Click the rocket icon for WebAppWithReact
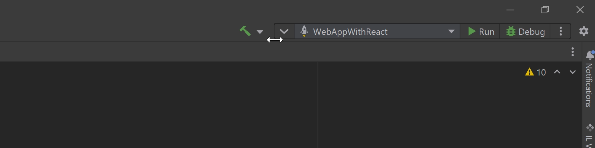Image resolution: width=595 pixels, height=148 pixels. [x=304, y=31]
